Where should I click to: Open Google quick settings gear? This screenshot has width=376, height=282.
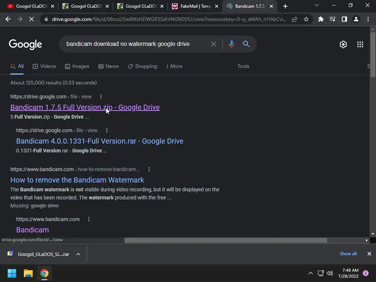[x=343, y=44]
